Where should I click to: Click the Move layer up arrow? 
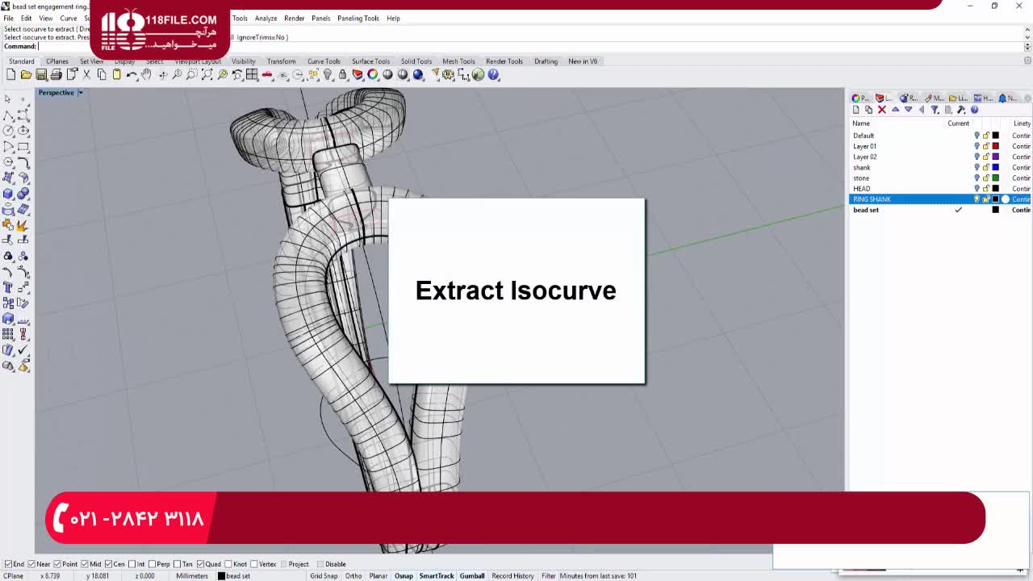(x=895, y=110)
